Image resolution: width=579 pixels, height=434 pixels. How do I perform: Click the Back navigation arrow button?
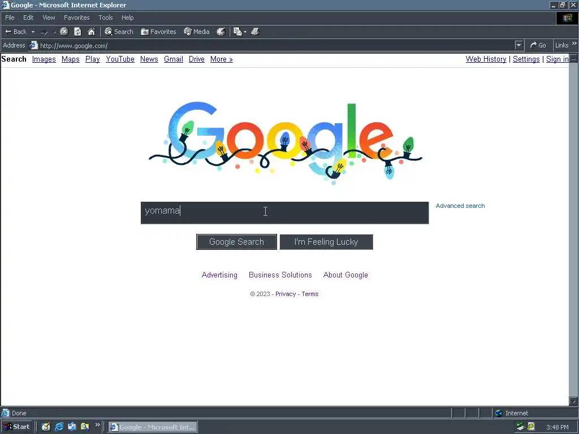(x=15, y=32)
